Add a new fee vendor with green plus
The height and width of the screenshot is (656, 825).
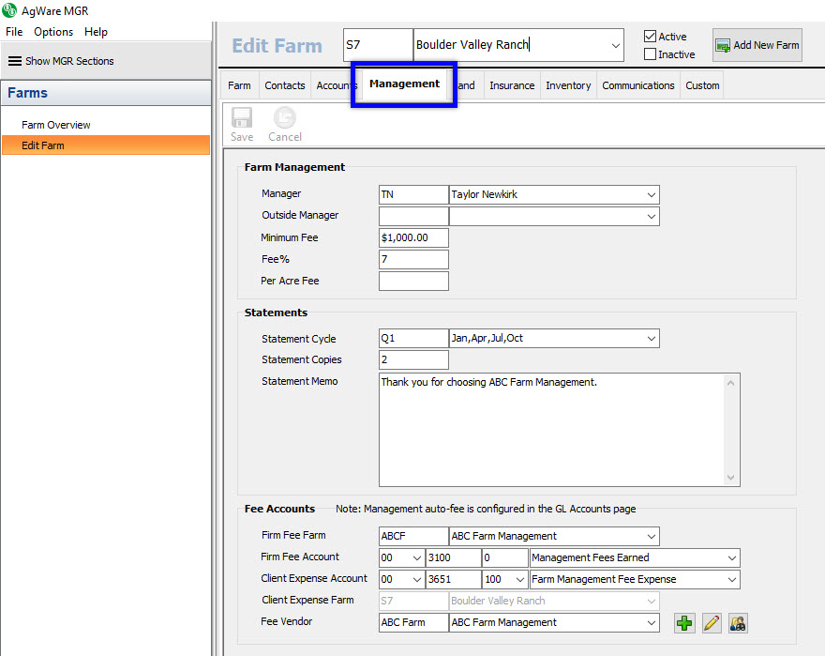(684, 623)
